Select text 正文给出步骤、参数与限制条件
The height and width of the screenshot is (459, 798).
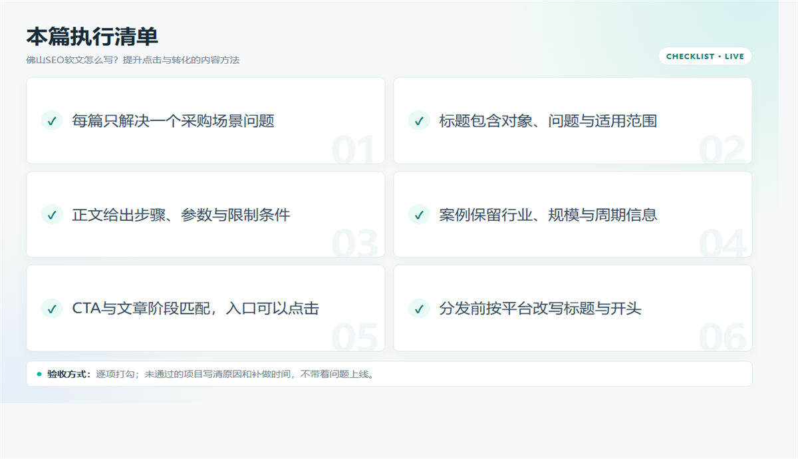tap(181, 214)
